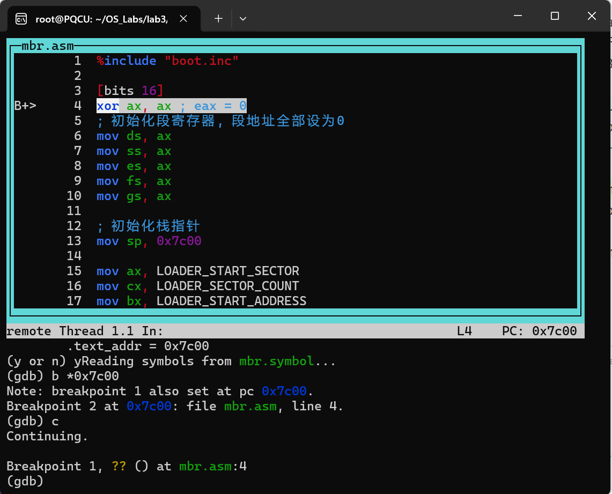Viewport: 612px width, 494px height.
Task: Click the mov fs, ax line
Action: click(x=134, y=181)
